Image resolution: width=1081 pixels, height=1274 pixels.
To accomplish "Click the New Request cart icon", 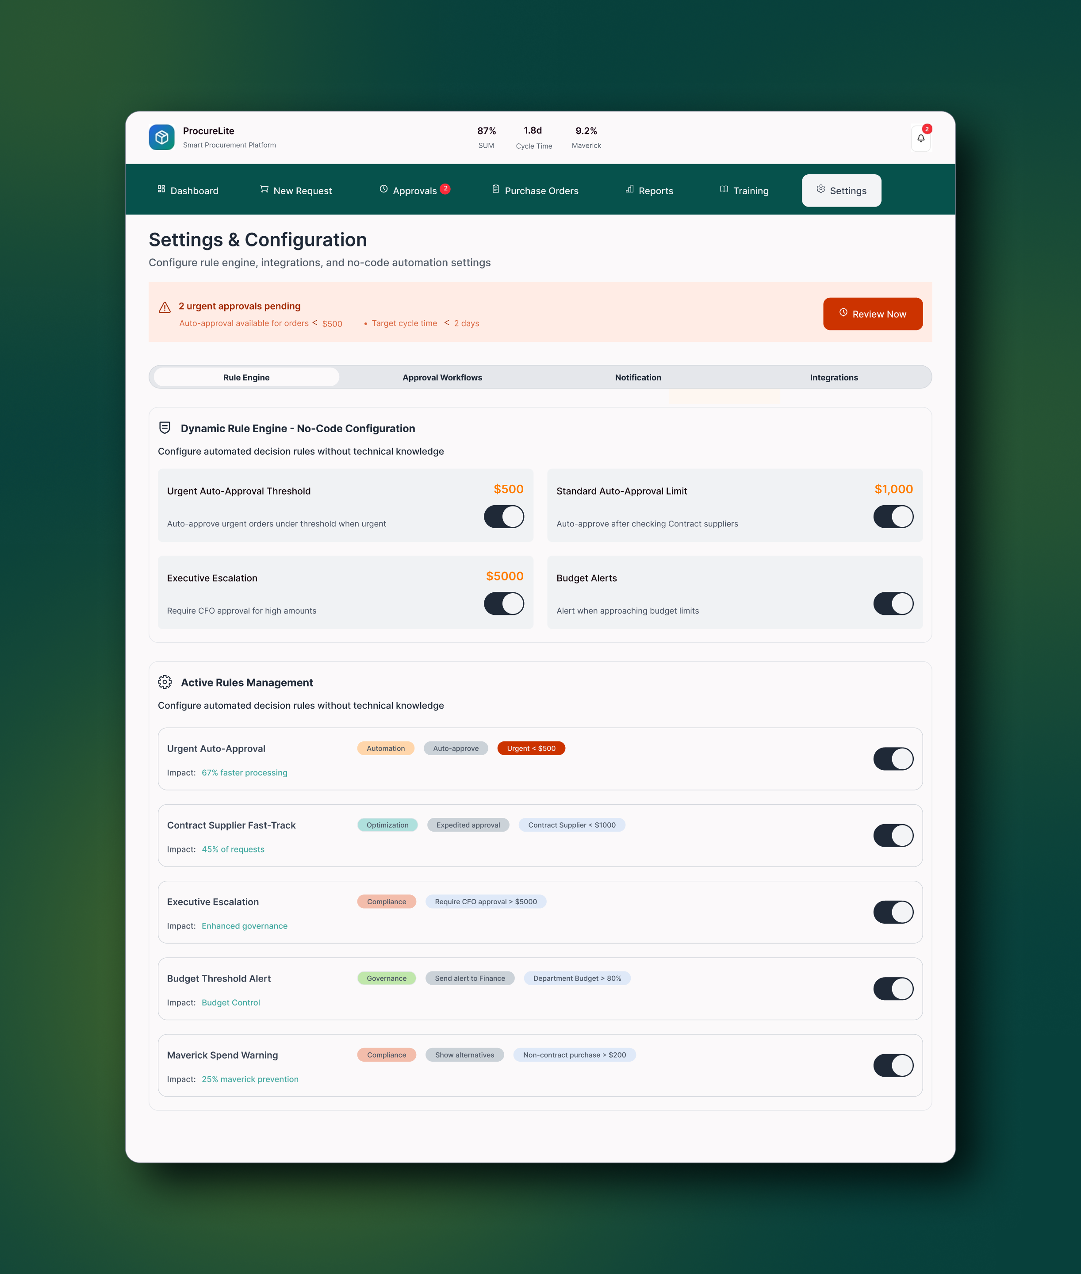I will point(264,189).
